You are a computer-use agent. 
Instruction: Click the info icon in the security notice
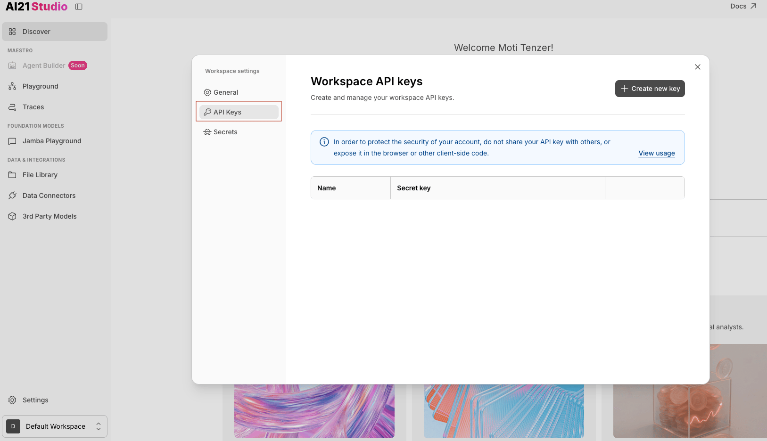tap(324, 142)
